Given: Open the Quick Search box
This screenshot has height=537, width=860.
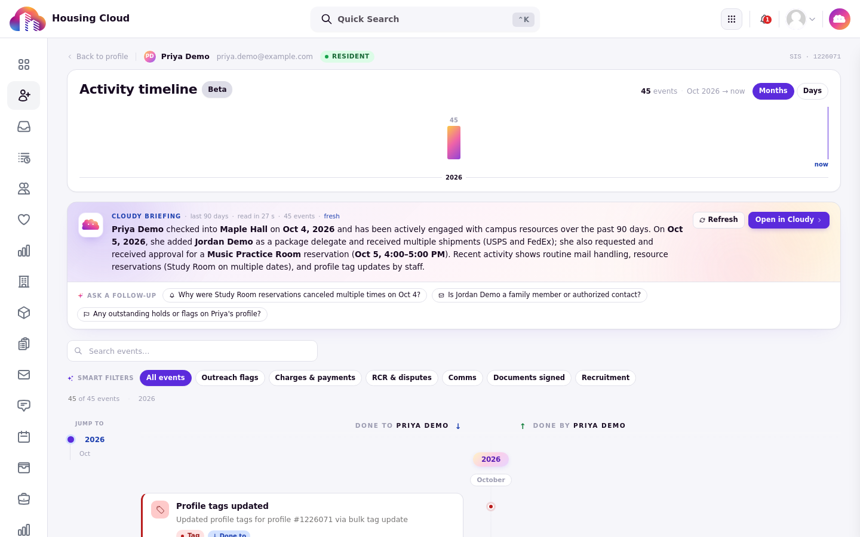Looking at the screenshot, I should pos(425,19).
